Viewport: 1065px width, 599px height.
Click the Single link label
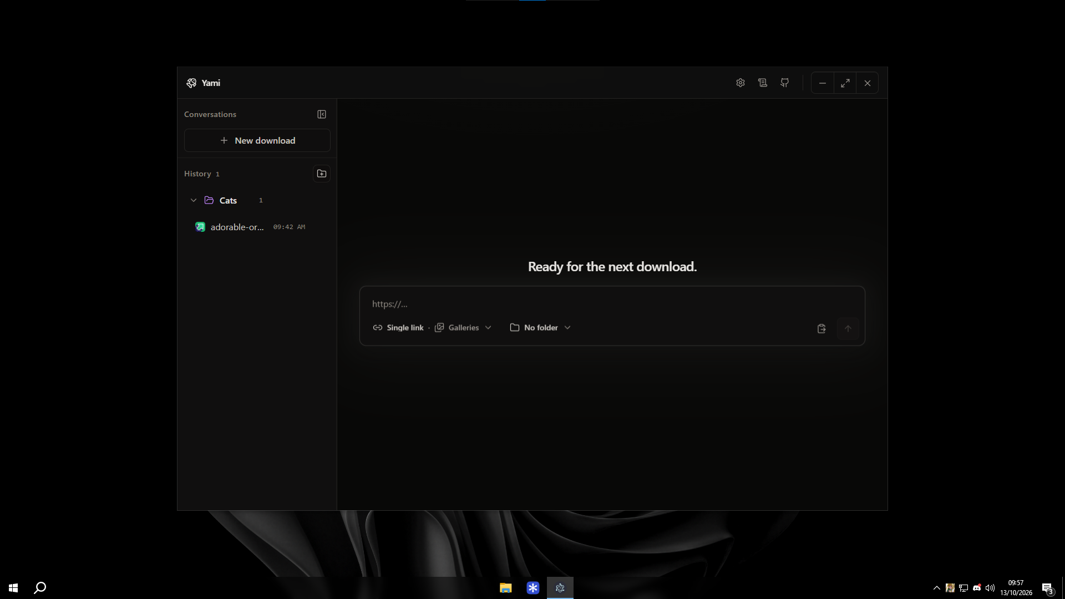pyautogui.click(x=405, y=328)
